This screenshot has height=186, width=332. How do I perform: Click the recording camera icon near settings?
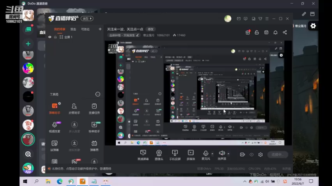(x=242, y=155)
